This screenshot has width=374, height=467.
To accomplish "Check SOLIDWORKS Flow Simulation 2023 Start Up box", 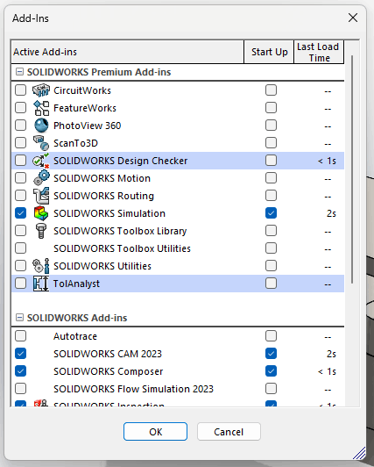I will pyautogui.click(x=271, y=389).
